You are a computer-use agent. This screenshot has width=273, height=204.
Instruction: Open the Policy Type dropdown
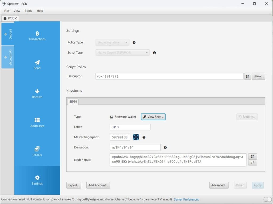click(112, 42)
